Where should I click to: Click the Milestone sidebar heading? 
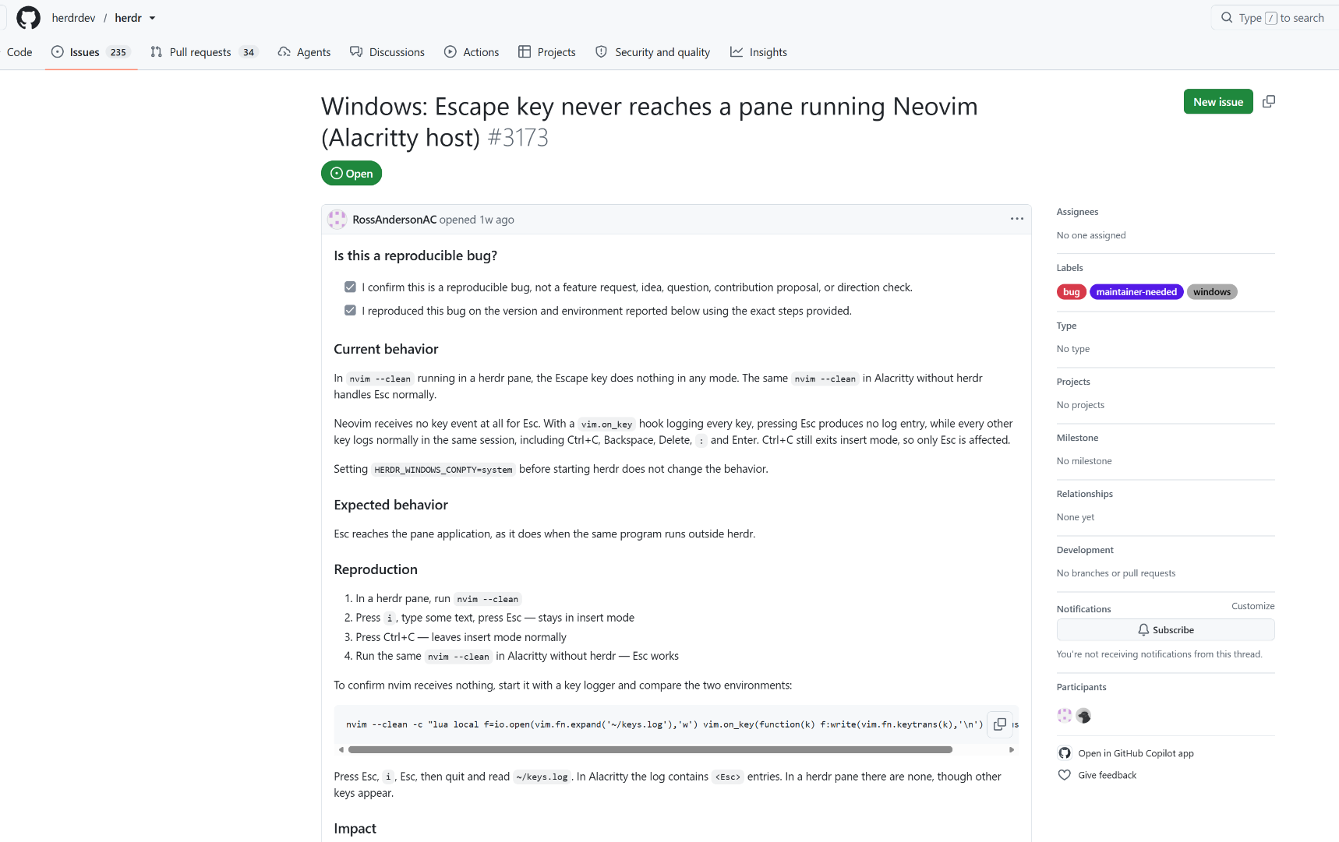[x=1077, y=438]
